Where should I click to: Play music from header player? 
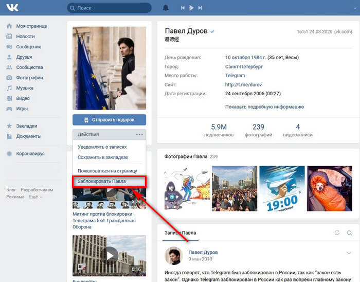[191, 8]
